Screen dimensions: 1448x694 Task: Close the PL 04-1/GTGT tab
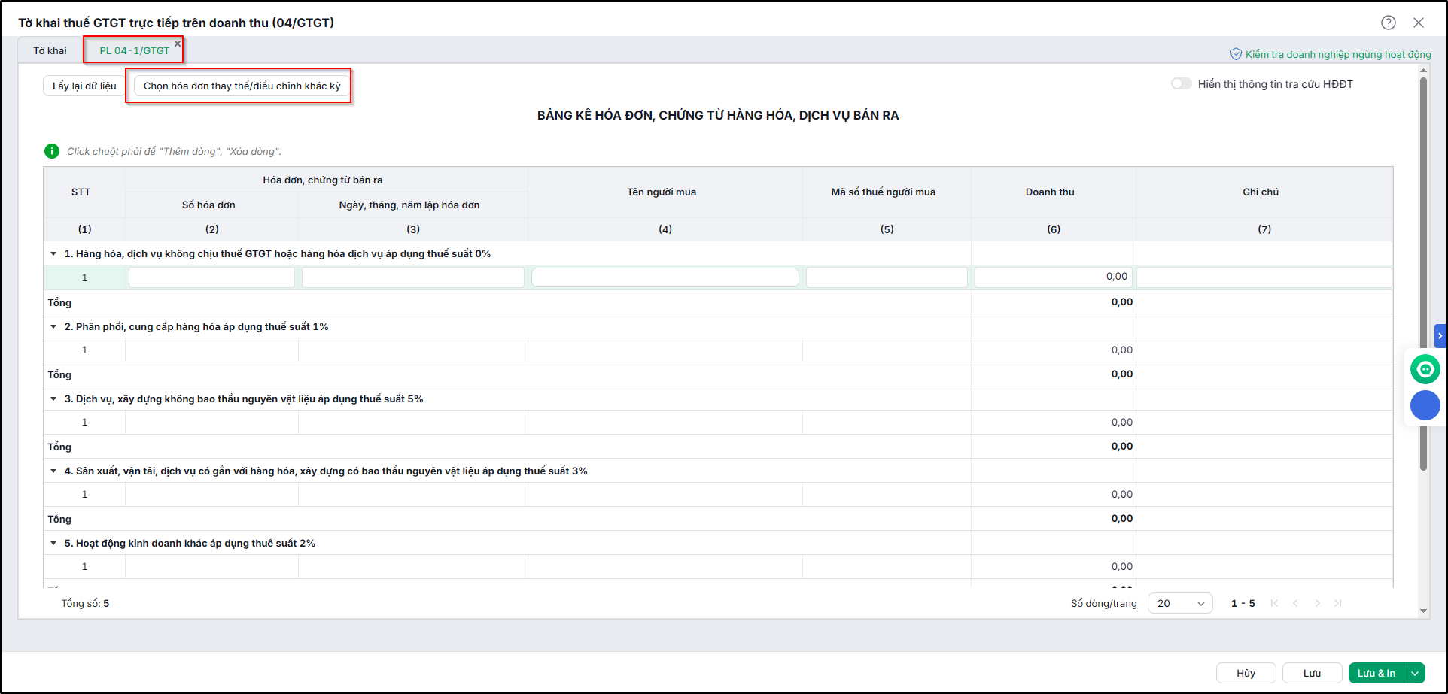click(178, 44)
